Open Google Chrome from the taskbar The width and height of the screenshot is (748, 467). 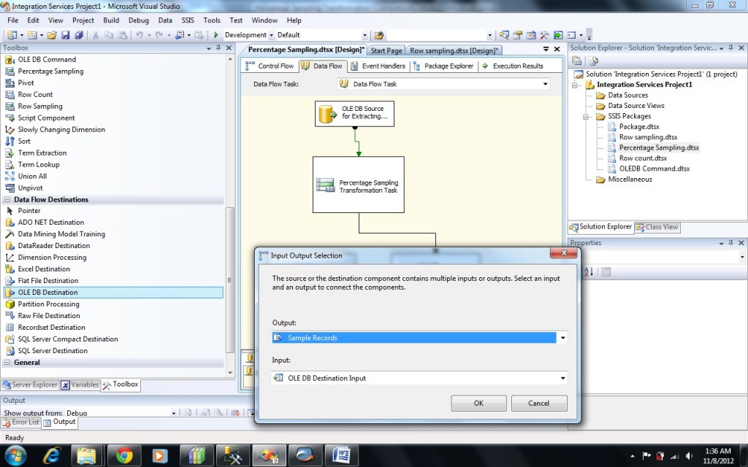[x=123, y=456]
